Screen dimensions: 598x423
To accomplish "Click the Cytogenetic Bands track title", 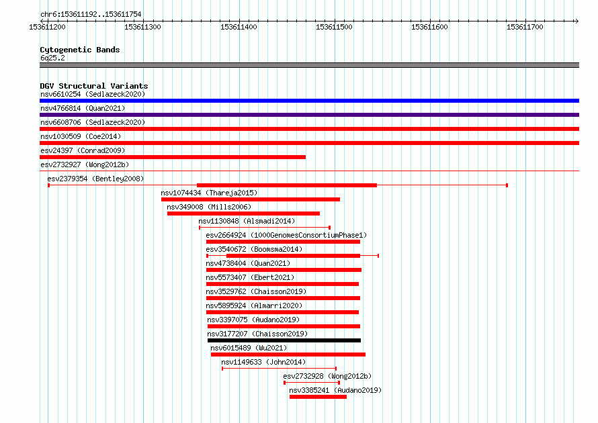I will (x=80, y=50).
